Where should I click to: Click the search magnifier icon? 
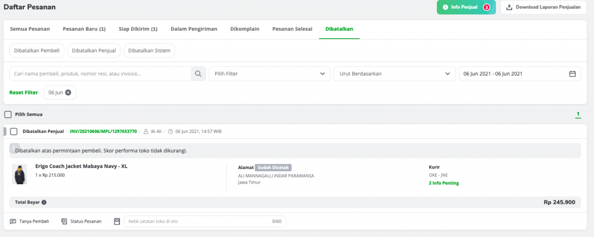pos(198,74)
